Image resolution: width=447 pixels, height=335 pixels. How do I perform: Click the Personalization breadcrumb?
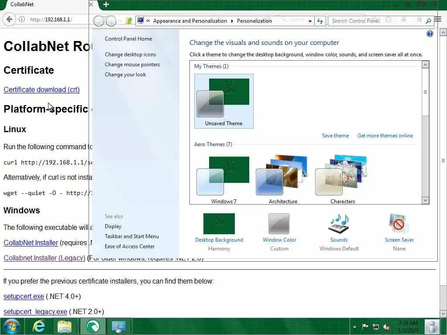254,21
